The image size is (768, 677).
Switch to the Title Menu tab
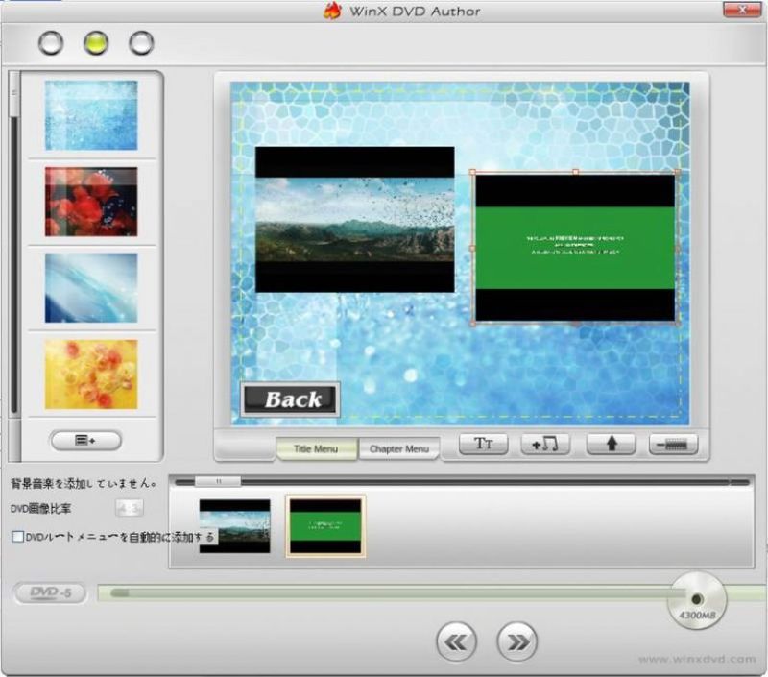tap(317, 449)
